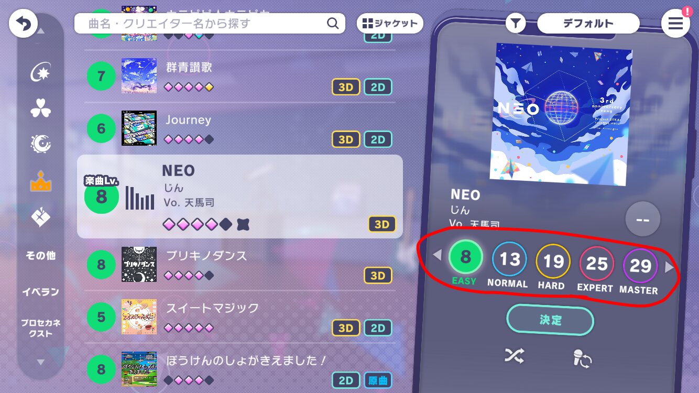
Task: Confirm song with 決定 button
Action: click(550, 320)
